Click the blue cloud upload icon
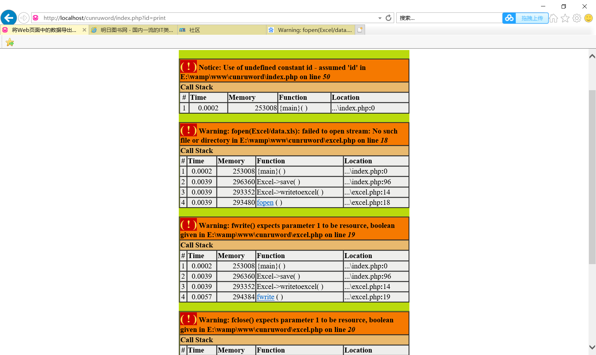 coord(509,18)
